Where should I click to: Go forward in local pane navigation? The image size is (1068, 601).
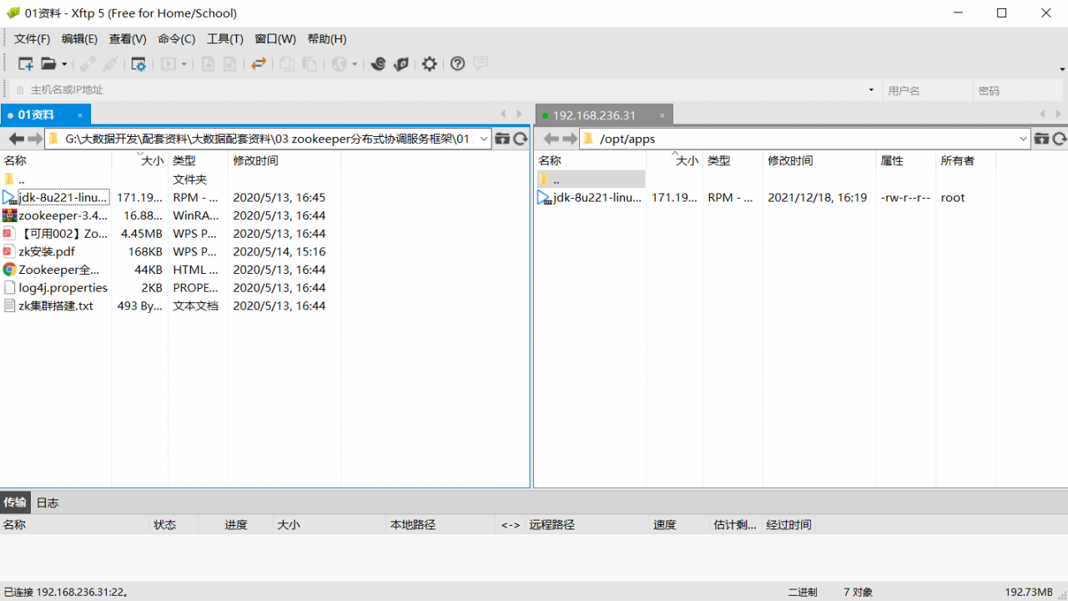pyautogui.click(x=34, y=139)
